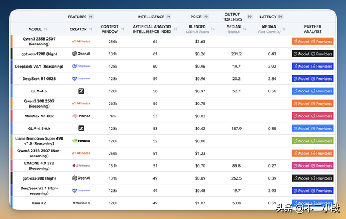This screenshot has width=346, height=219.
Task: Click the Z.ai logo in GLM-4.5 row
Action: click(81, 91)
